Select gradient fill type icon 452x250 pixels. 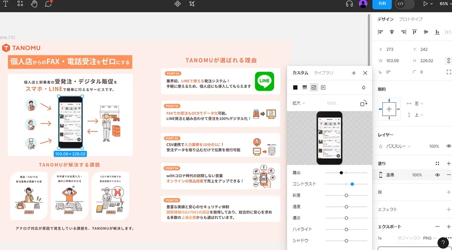[304, 87]
